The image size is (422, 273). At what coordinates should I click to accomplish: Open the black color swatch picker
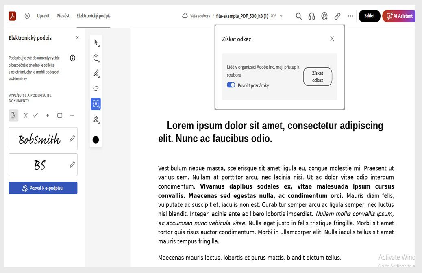96,139
